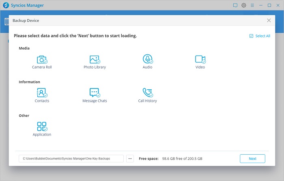The image size is (284, 181).
Task: Select the Contacts icon
Action: point(42,93)
